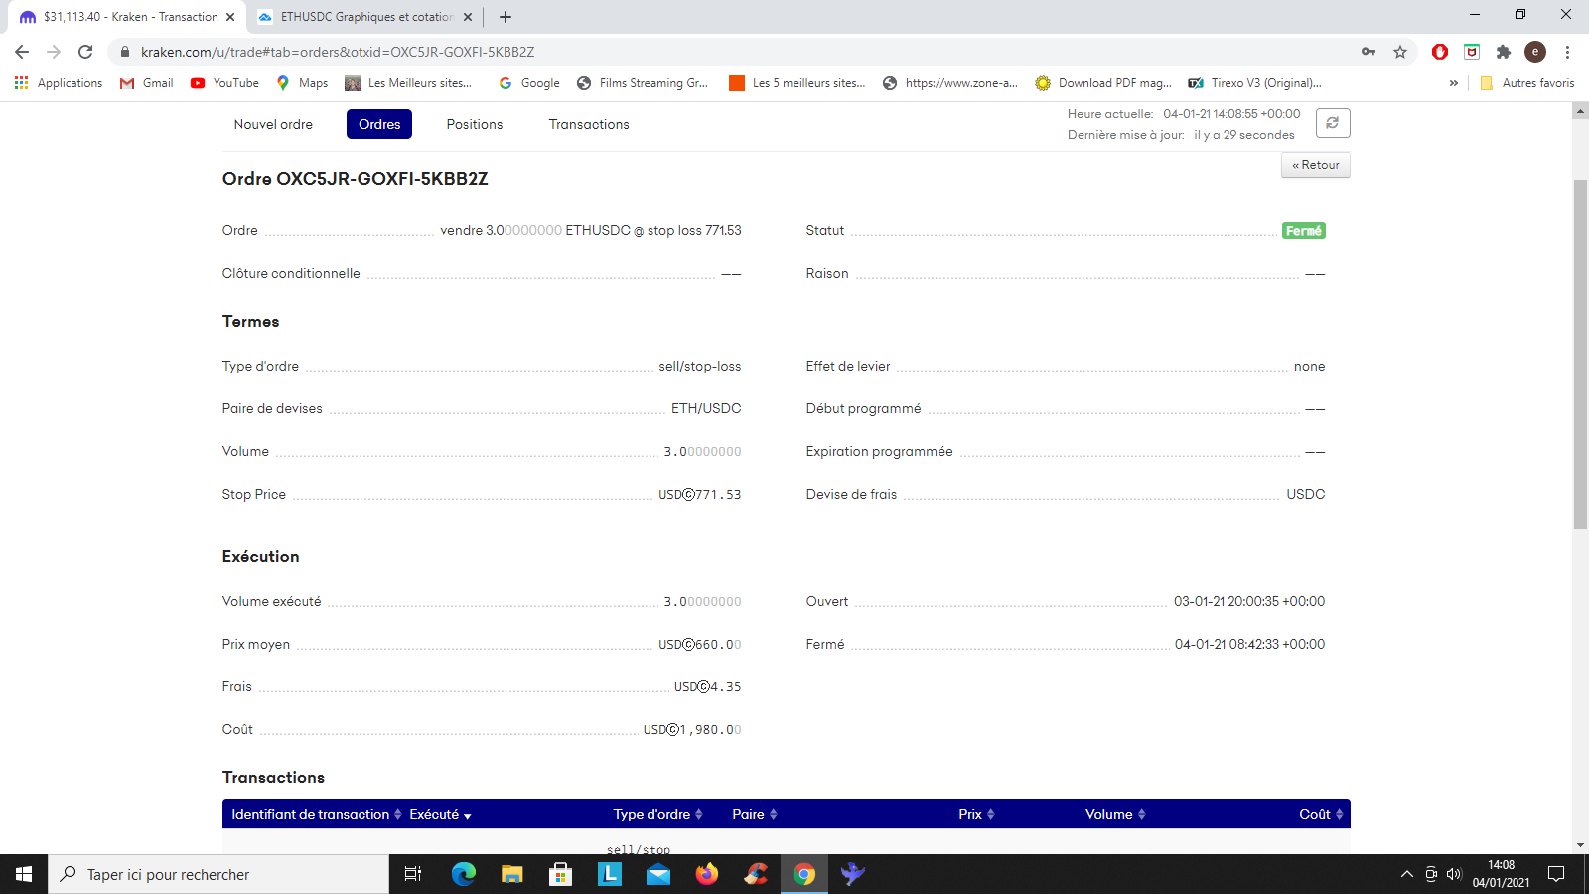Open the Windows Start menu

point(24,874)
